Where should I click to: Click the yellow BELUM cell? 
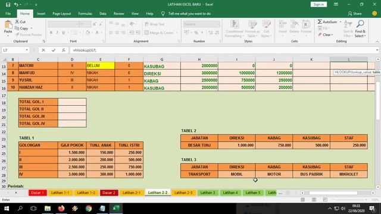(x=101, y=65)
